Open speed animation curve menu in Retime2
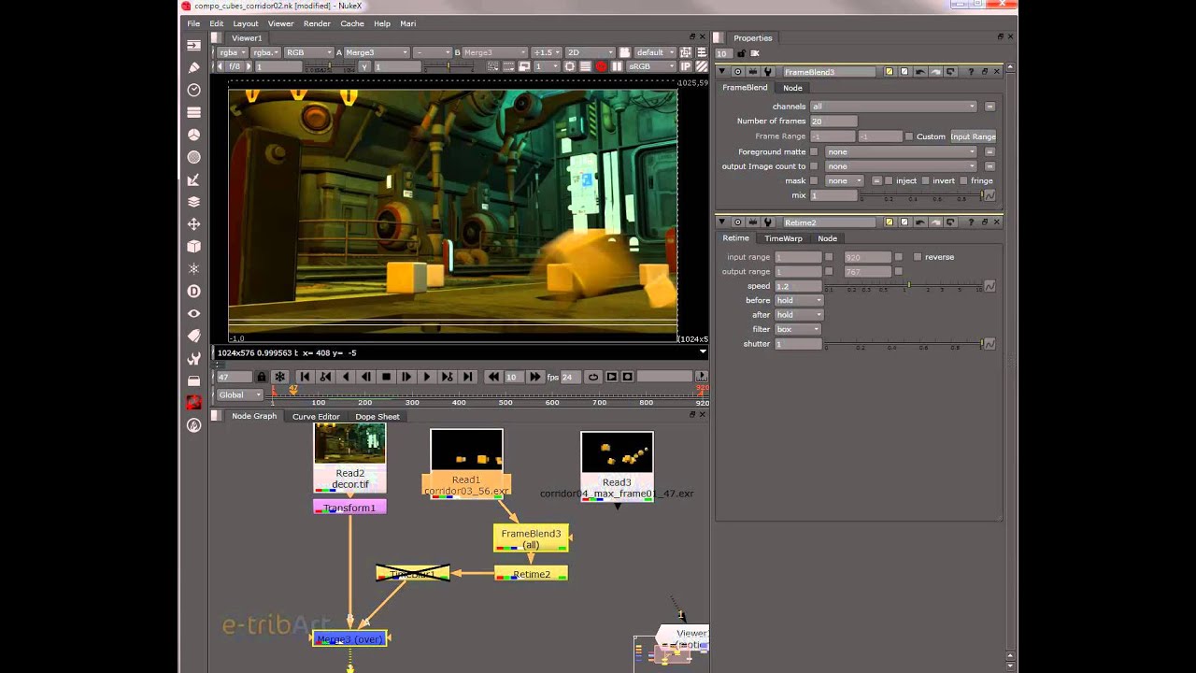 990,286
